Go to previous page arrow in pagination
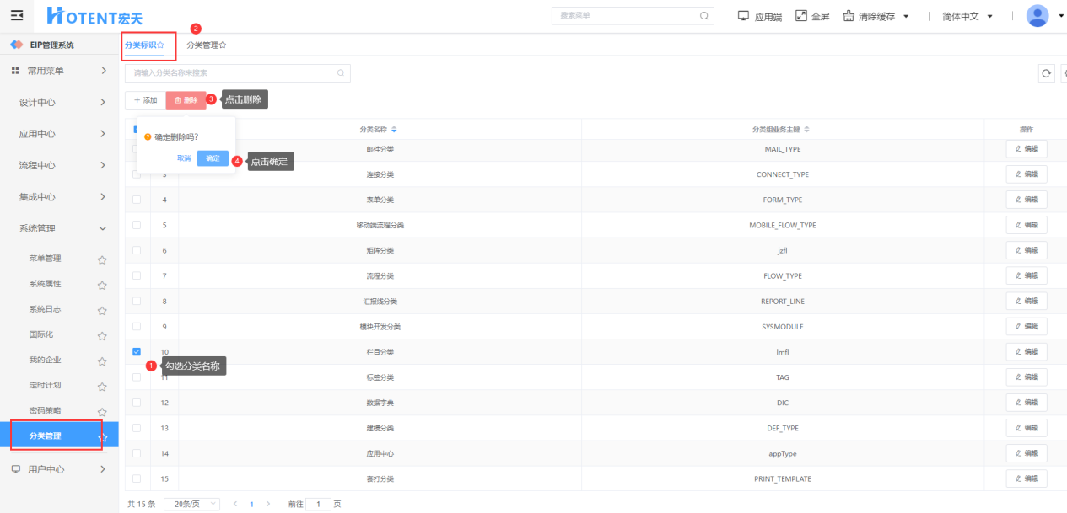 point(235,504)
